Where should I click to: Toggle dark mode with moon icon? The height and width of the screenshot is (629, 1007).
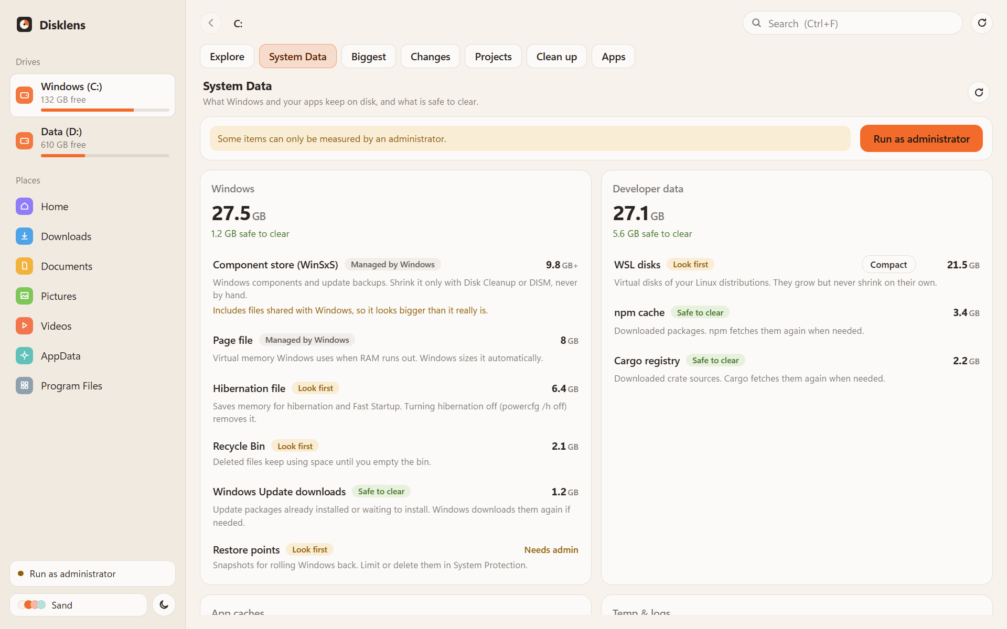click(x=164, y=605)
